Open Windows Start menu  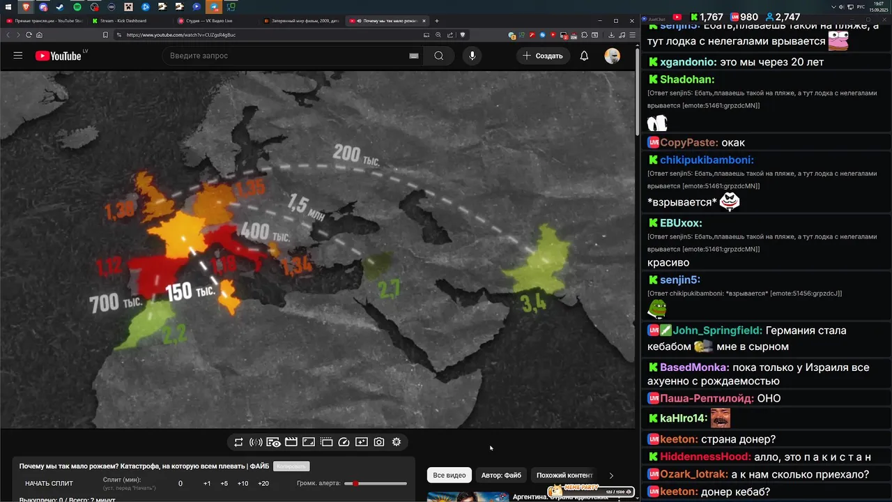[x=9, y=7]
